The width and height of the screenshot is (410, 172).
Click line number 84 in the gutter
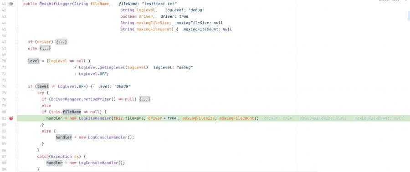click(x=4, y=138)
